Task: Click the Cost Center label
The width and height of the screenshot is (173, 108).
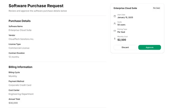Action: click(14, 90)
